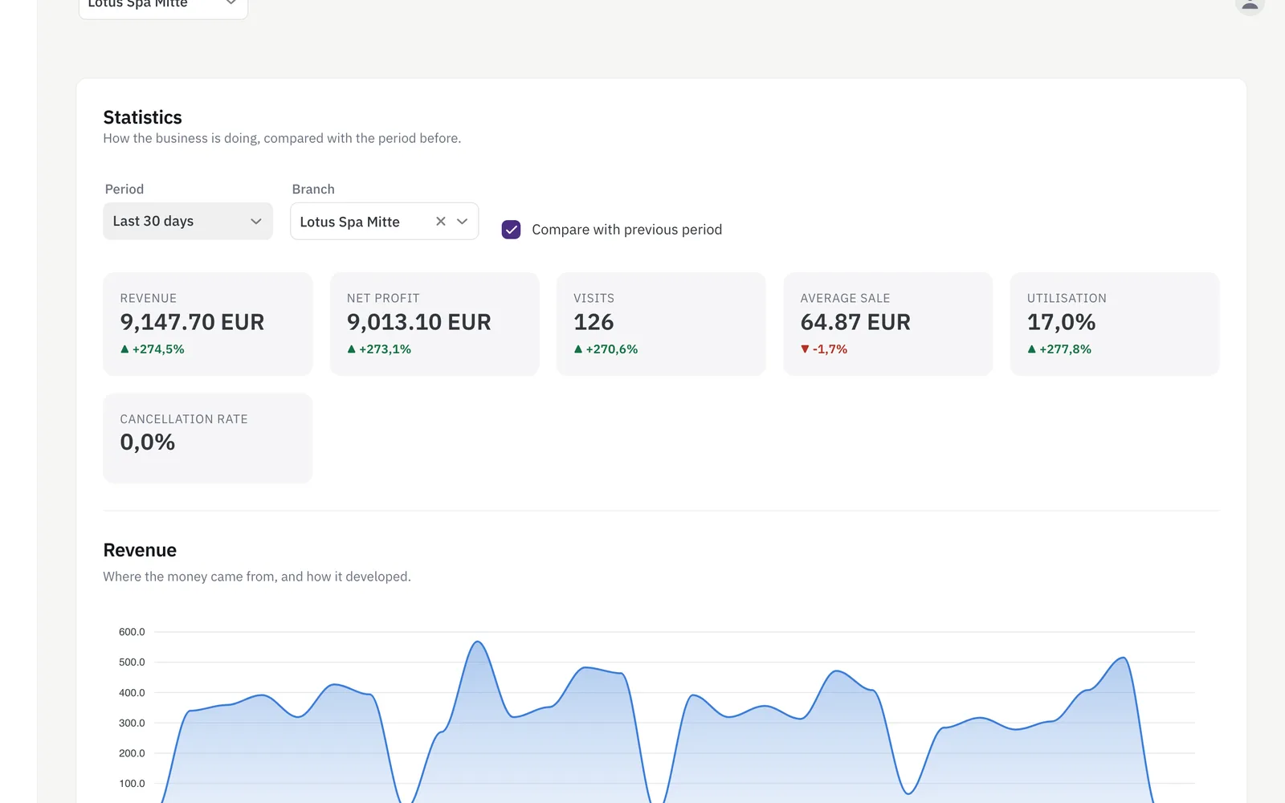Click the 600.0 axis label on chart
Screen dimensions: 1285x803
[x=132, y=632]
